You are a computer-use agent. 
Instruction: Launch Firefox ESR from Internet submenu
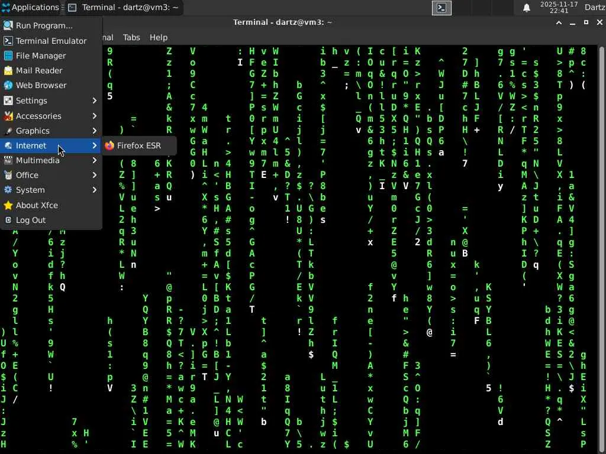(x=139, y=145)
